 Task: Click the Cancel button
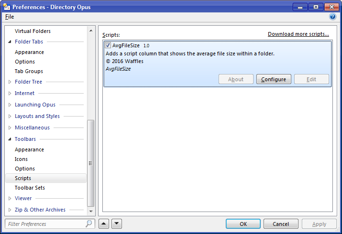pos(281,224)
